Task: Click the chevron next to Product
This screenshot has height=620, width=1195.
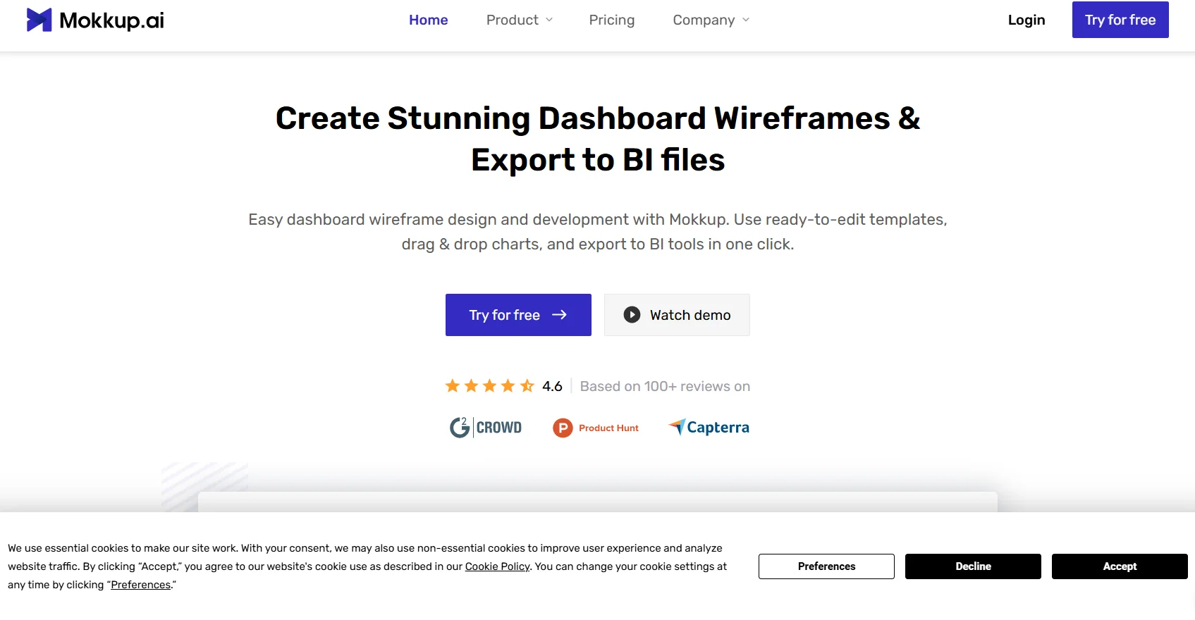Action: 549,20
